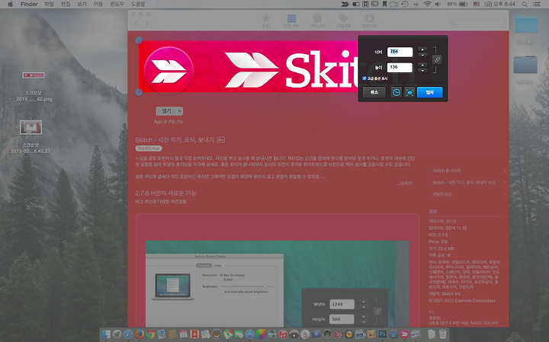This screenshot has height=342, width=549.
Task: Click the Skitch arrow icon in menu bar
Action: point(345,5)
